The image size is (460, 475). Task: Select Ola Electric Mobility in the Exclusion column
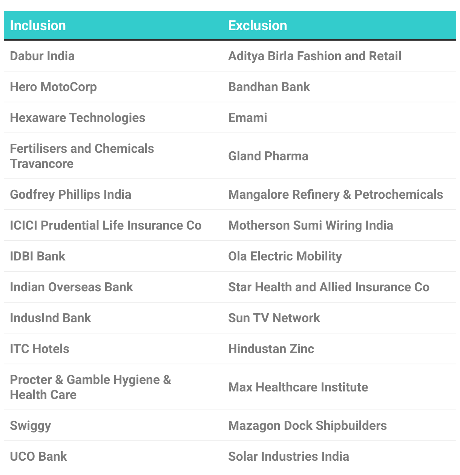pyautogui.click(x=285, y=256)
